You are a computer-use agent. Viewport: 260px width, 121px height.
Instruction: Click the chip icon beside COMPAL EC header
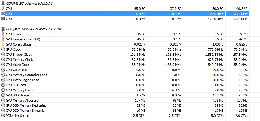click(x=3, y=3)
